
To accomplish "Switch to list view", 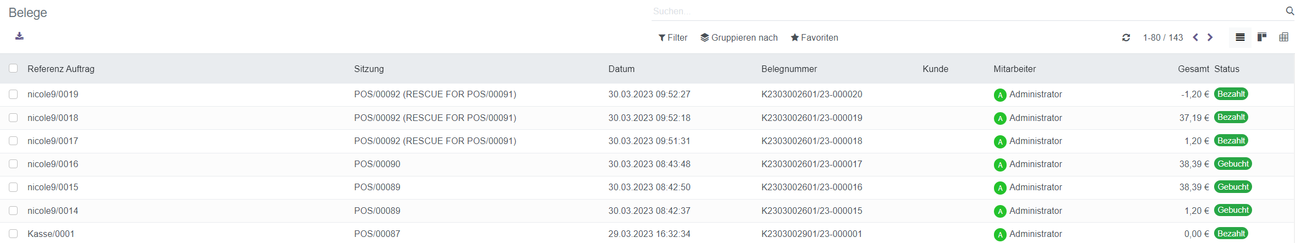I will [1240, 37].
